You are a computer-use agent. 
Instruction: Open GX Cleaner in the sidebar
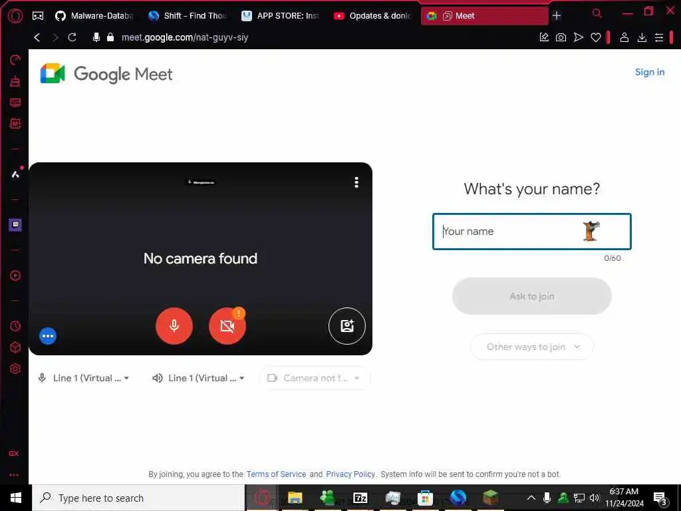(x=15, y=81)
